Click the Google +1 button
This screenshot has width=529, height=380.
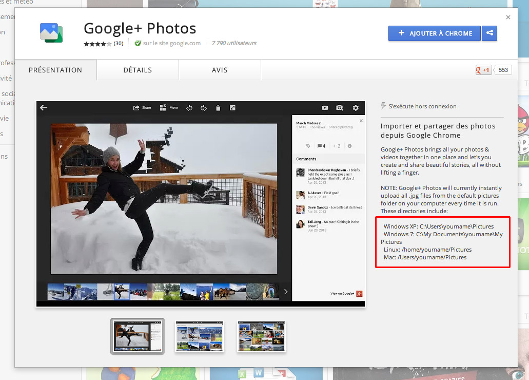pyautogui.click(x=483, y=70)
